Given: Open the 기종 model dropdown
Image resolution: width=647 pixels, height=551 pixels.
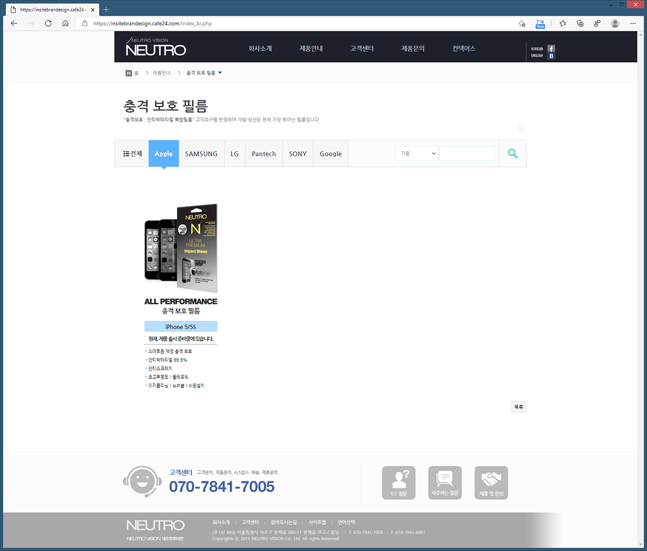Looking at the screenshot, I should coord(416,154).
